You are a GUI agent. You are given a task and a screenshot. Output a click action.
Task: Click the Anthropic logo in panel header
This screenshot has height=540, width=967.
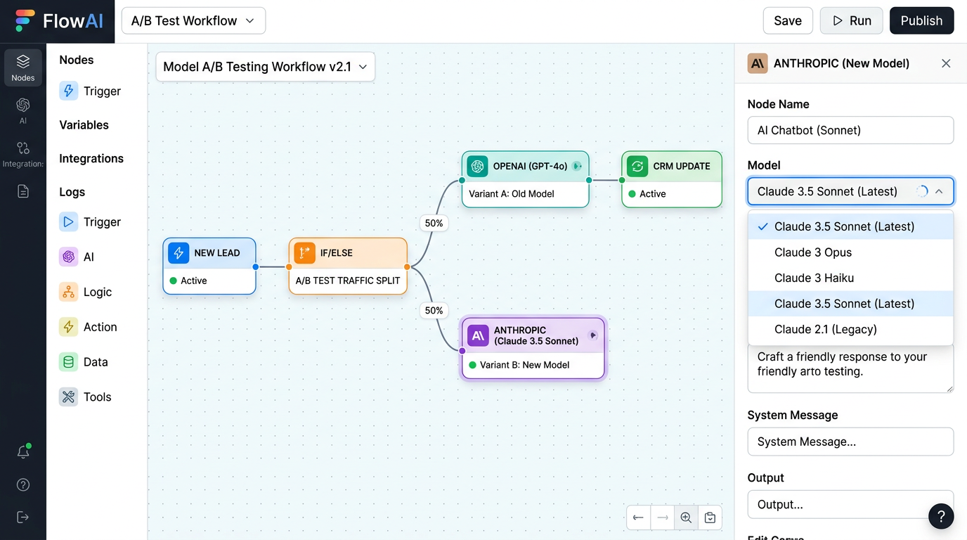[758, 63]
